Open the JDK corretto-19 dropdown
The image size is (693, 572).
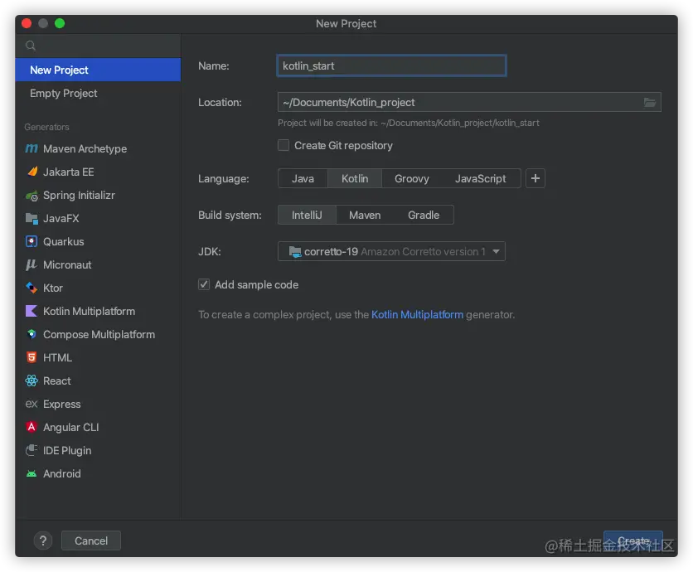tap(391, 251)
